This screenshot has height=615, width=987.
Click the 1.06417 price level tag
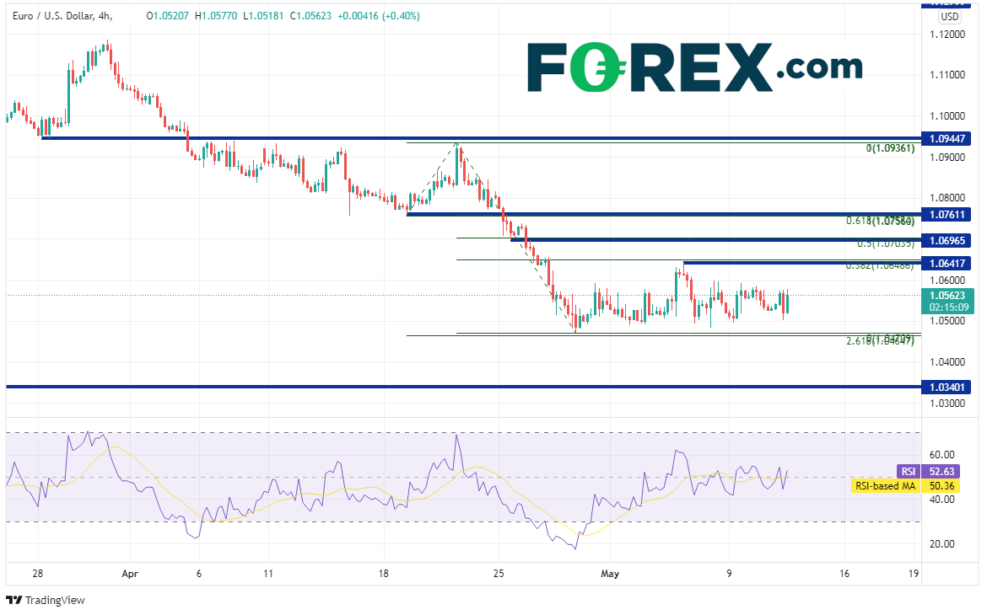click(950, 264)
